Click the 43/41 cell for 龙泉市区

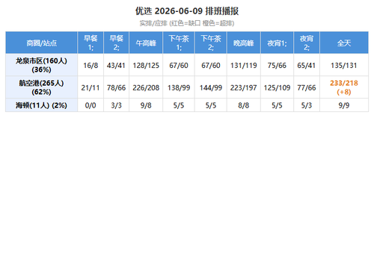(117, 65)
